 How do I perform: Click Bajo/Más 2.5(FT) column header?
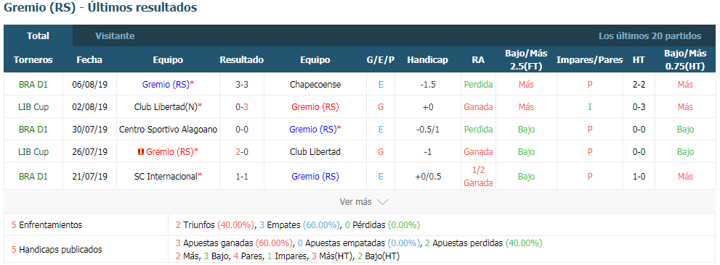(x=526, y=60)
